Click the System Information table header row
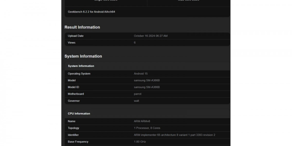The image size is (292, 146). click(x=147, y=66)
